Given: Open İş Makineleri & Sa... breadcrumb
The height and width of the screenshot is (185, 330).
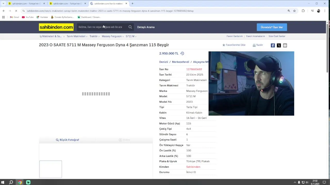Looking at the screenshot, I should pos(51,36).
